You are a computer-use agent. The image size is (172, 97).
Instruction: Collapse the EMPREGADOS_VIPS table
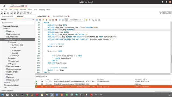(5, 40)
